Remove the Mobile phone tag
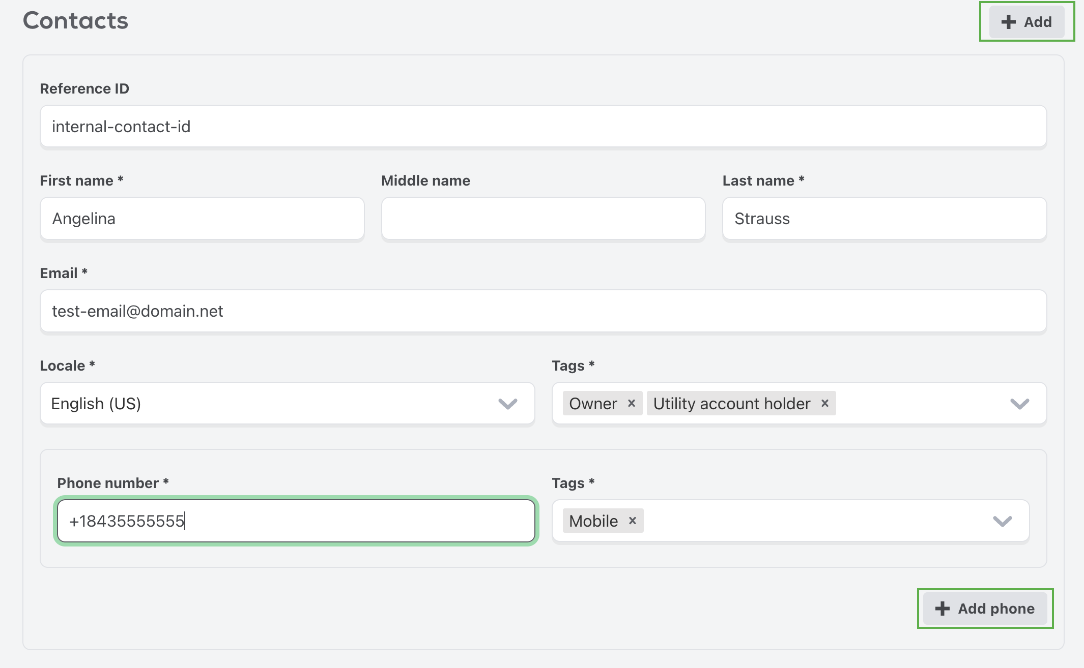The height and width of the screenshot is (668, 1084). 633,521
